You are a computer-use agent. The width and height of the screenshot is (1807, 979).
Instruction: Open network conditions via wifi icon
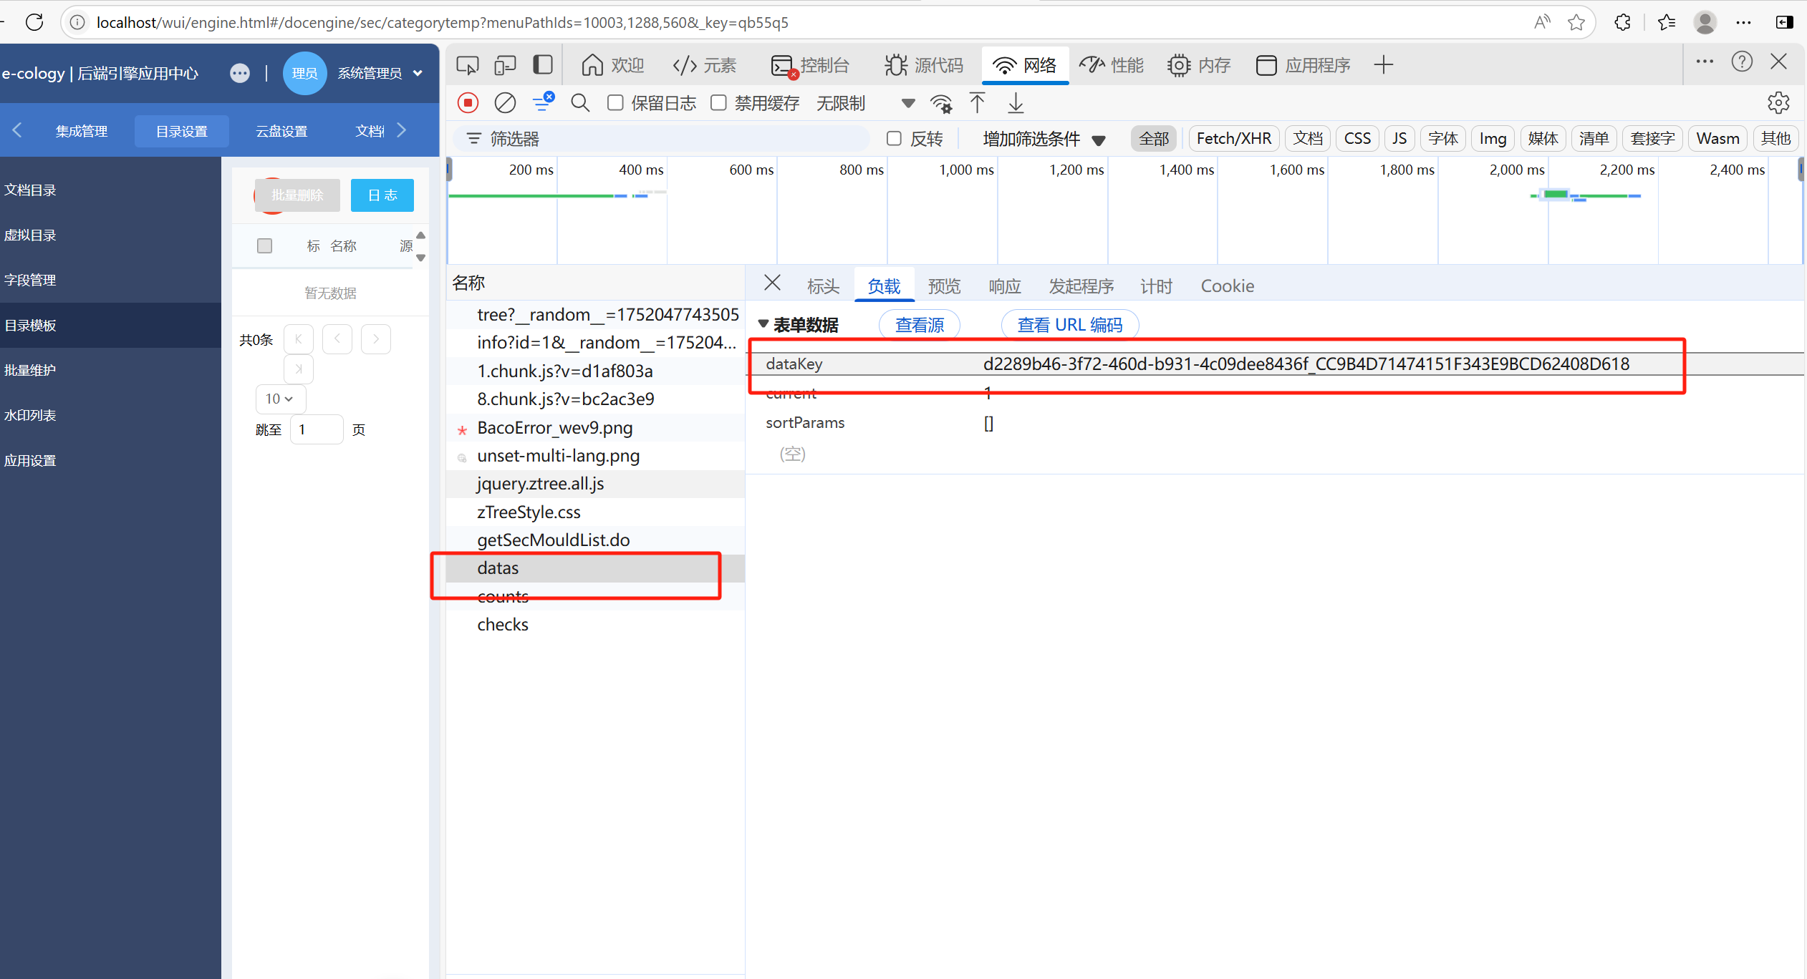(941, 103)
